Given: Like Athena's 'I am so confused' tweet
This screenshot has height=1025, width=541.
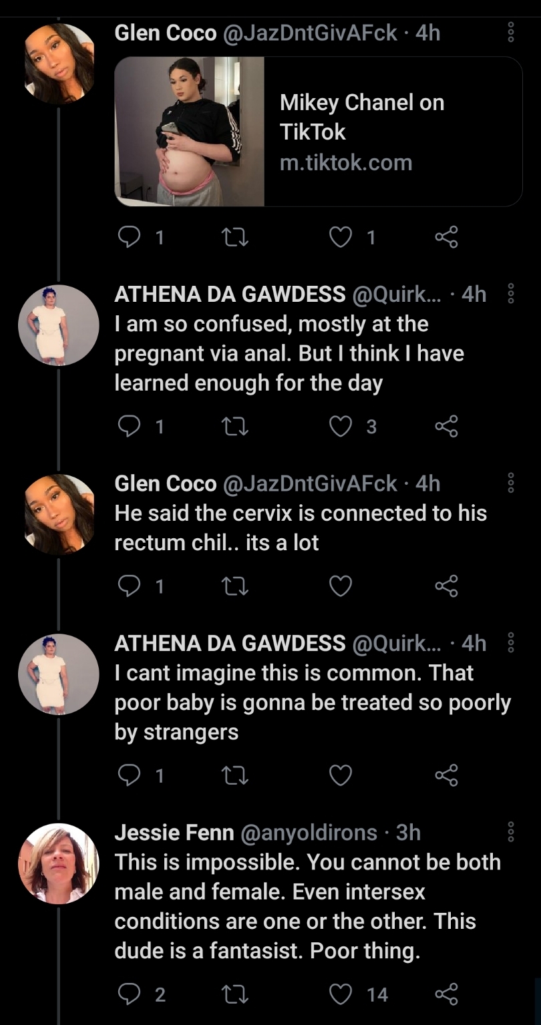Looking at the screenshot, I should coord(341,426).
